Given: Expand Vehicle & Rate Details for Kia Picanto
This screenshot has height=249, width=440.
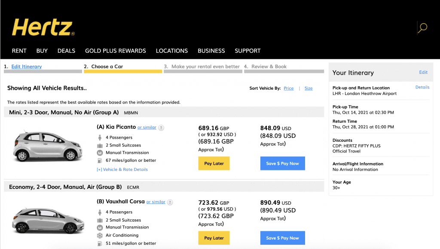Looking at the screenshot, I should (x=122, y=170).
